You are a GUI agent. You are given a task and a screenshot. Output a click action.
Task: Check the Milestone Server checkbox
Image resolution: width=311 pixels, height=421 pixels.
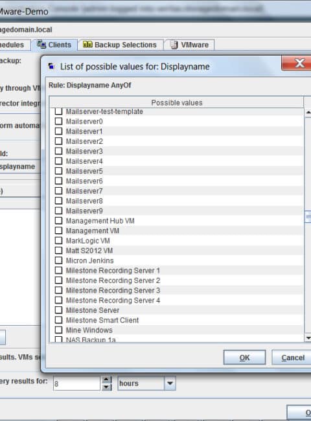(x=58, y=310)
